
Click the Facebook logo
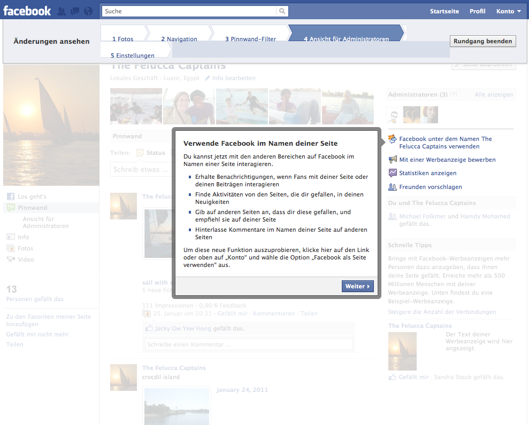tap(27, 11)
